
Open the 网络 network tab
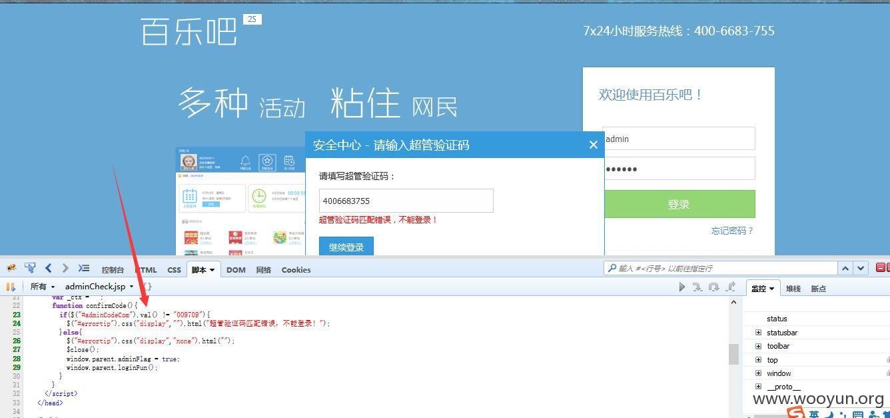pyautogui.click(x=263, y=270)
